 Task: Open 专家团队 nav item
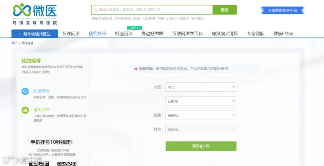tap(256, 34)
